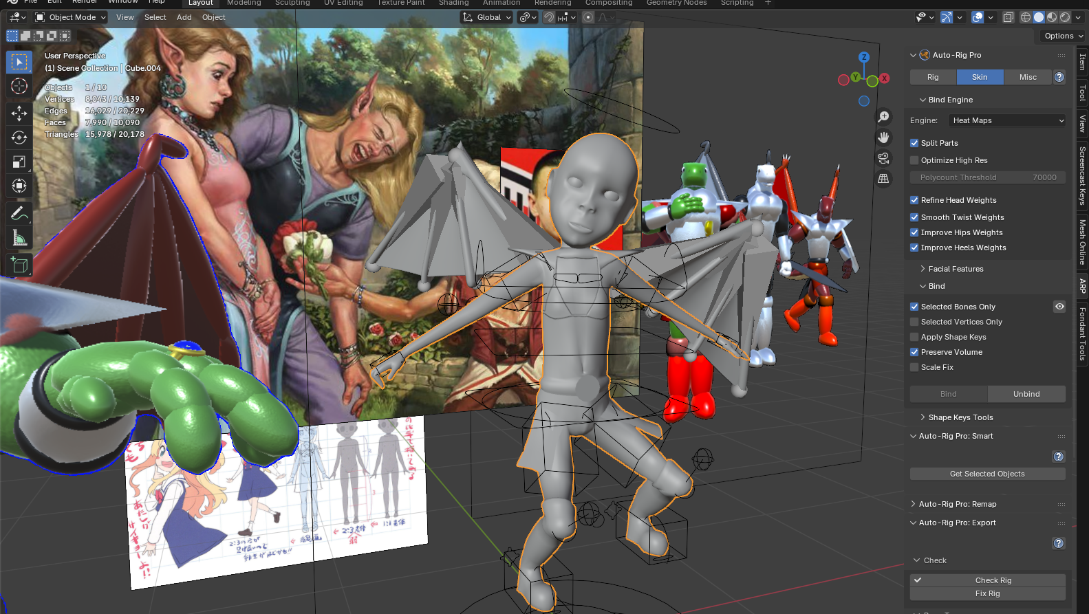Switch to wireframe viewport shading

point(1026,17)
